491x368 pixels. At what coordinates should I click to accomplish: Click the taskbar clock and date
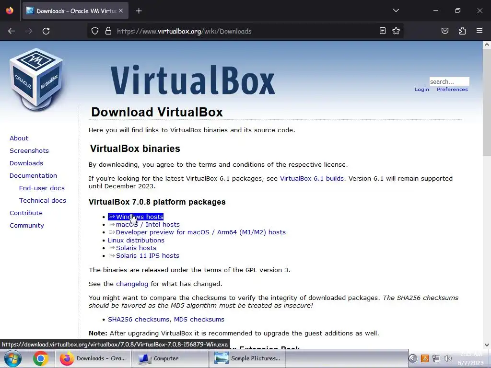coord(471,358)
